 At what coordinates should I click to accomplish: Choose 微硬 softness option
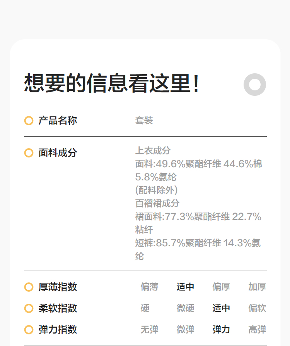185,308
